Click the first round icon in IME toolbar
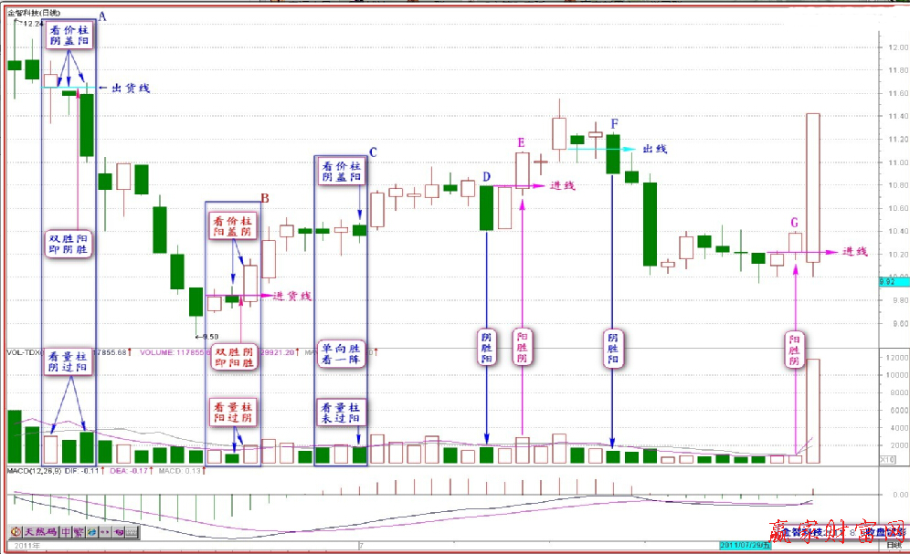 click(x=16, y=531)
